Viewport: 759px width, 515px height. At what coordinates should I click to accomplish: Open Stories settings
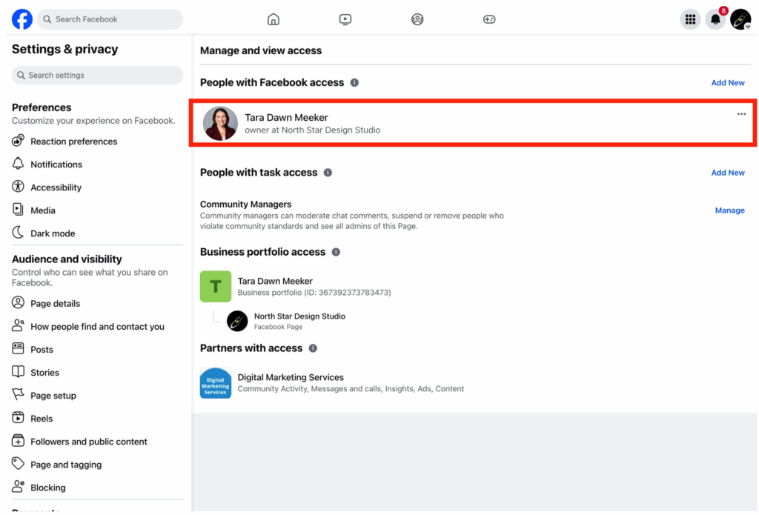click(44, 373)
